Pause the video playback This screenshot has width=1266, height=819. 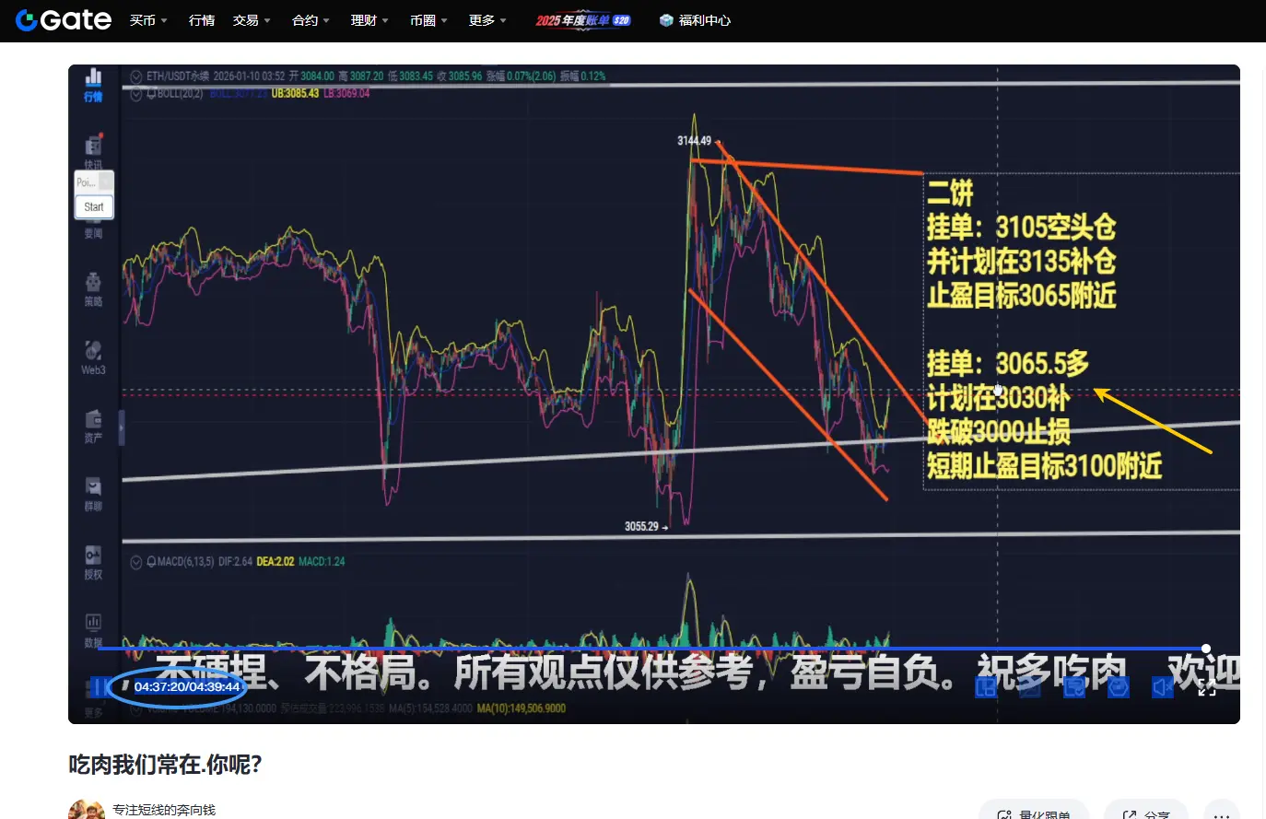(x=100, y=687)
